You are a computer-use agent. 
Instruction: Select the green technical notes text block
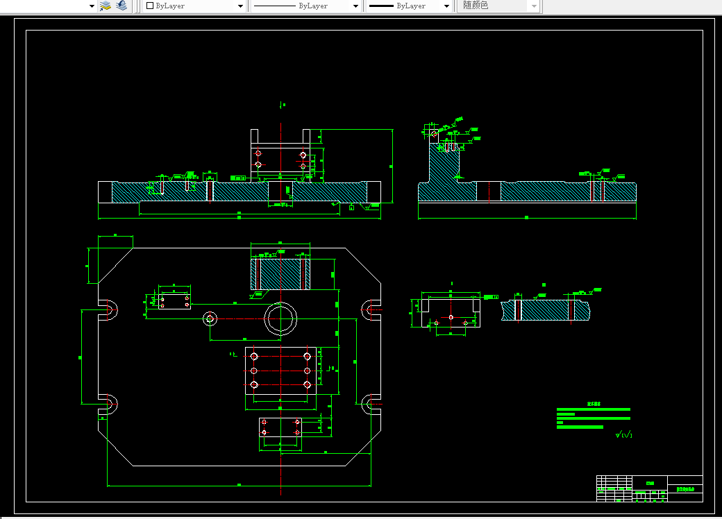594,416
